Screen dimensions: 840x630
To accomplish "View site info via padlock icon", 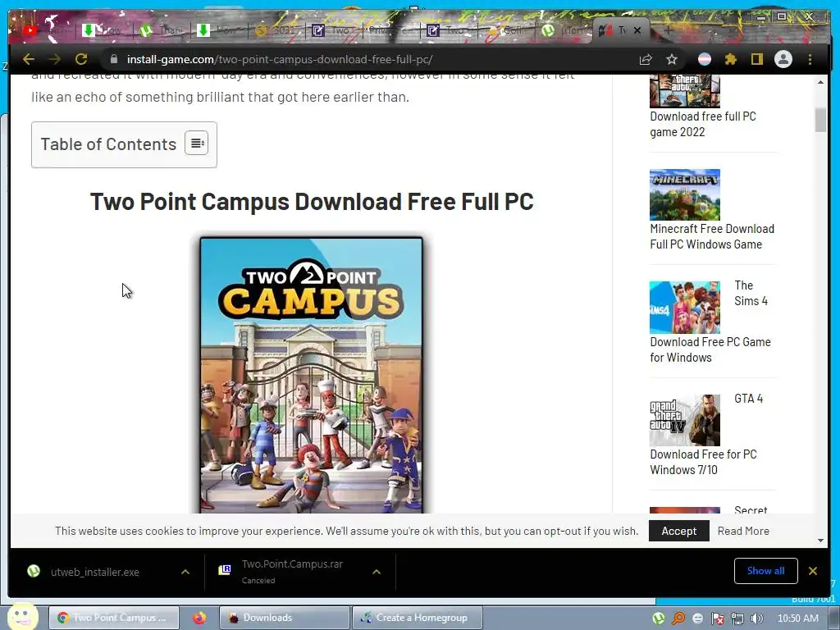I will coord(113,59).
